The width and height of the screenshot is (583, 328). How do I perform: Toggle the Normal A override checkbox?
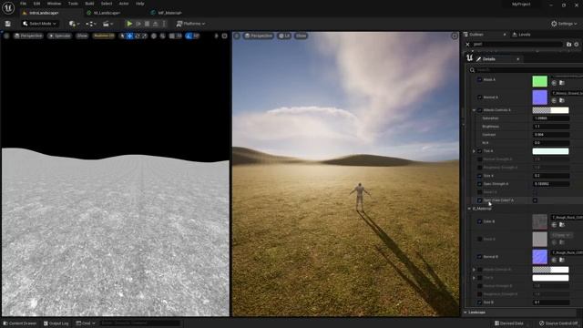[x=480, y=97]
